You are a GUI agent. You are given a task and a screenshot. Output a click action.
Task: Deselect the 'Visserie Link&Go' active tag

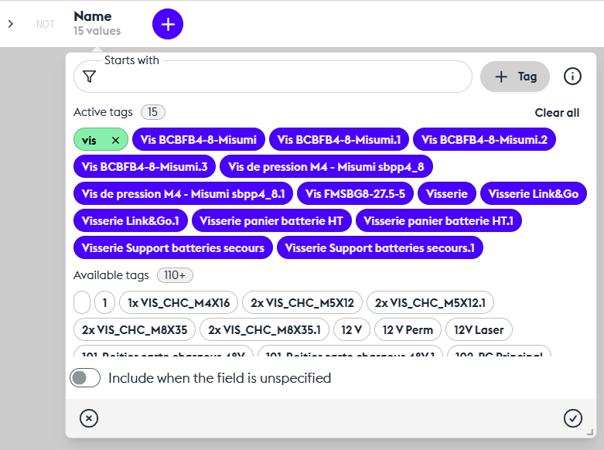pyautogui.click(x=533, y=194)
